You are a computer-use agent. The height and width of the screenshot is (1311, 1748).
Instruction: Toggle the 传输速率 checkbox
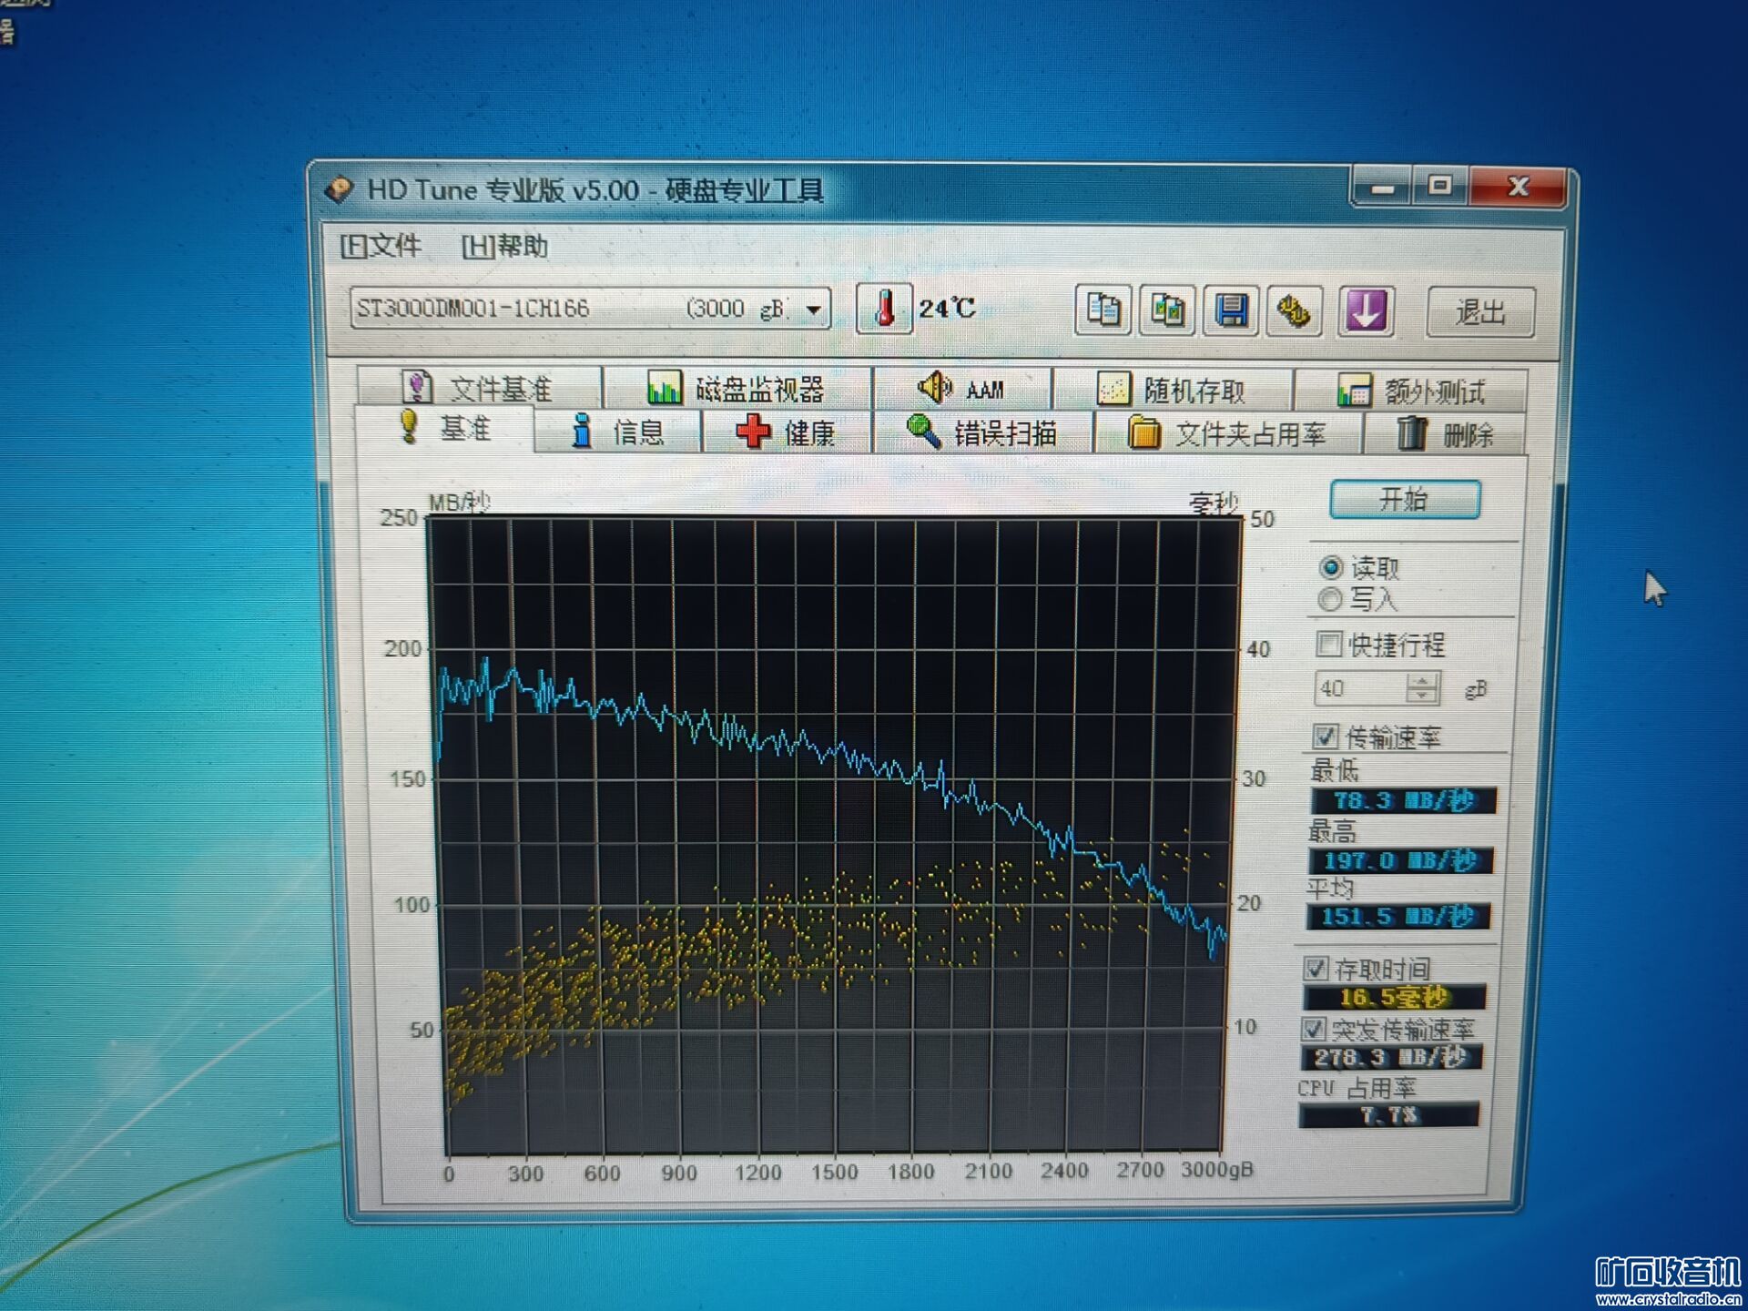[x=1326, y=736]
